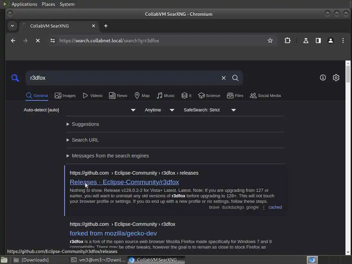The width and height of the screenshot is (352, 264).
Task: Expand Messages from the search engines
Action: point(108,156)
